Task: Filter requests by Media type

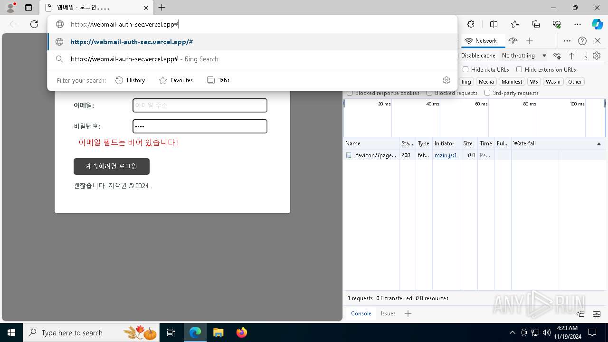Action: (486, 82)
